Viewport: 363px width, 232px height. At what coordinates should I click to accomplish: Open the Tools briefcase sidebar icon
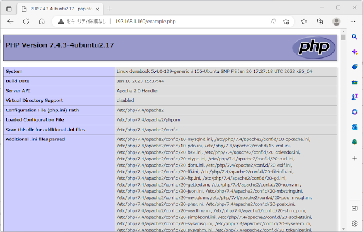click(354, 82)
